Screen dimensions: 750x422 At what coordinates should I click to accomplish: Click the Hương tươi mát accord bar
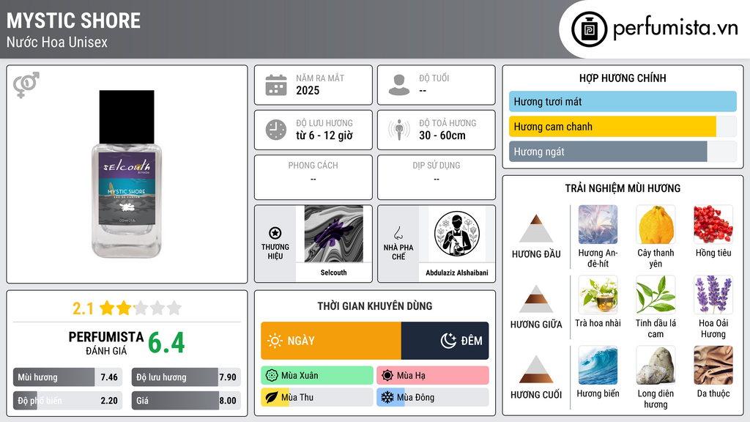coord(623,101)
